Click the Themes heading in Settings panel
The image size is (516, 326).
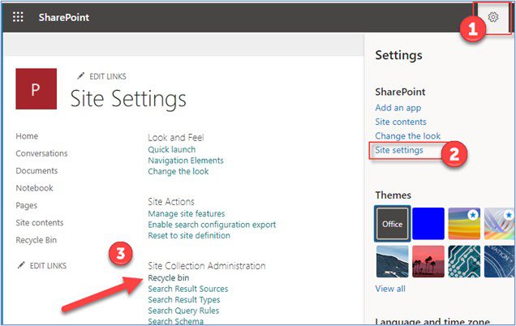(393, 195)
